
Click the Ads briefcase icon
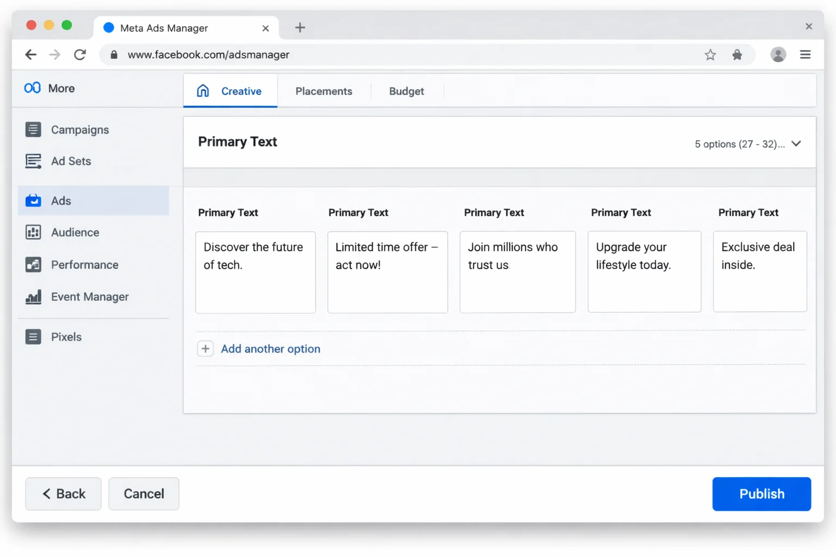tap(33, 200)
